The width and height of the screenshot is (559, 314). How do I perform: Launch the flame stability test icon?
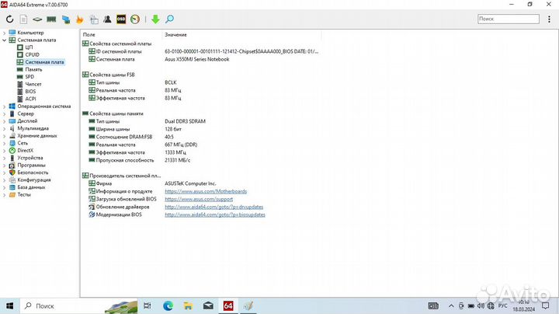coord(80,19)
